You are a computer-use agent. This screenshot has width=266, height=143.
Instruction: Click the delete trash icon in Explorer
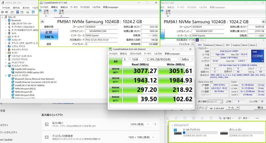pos(211,118)
